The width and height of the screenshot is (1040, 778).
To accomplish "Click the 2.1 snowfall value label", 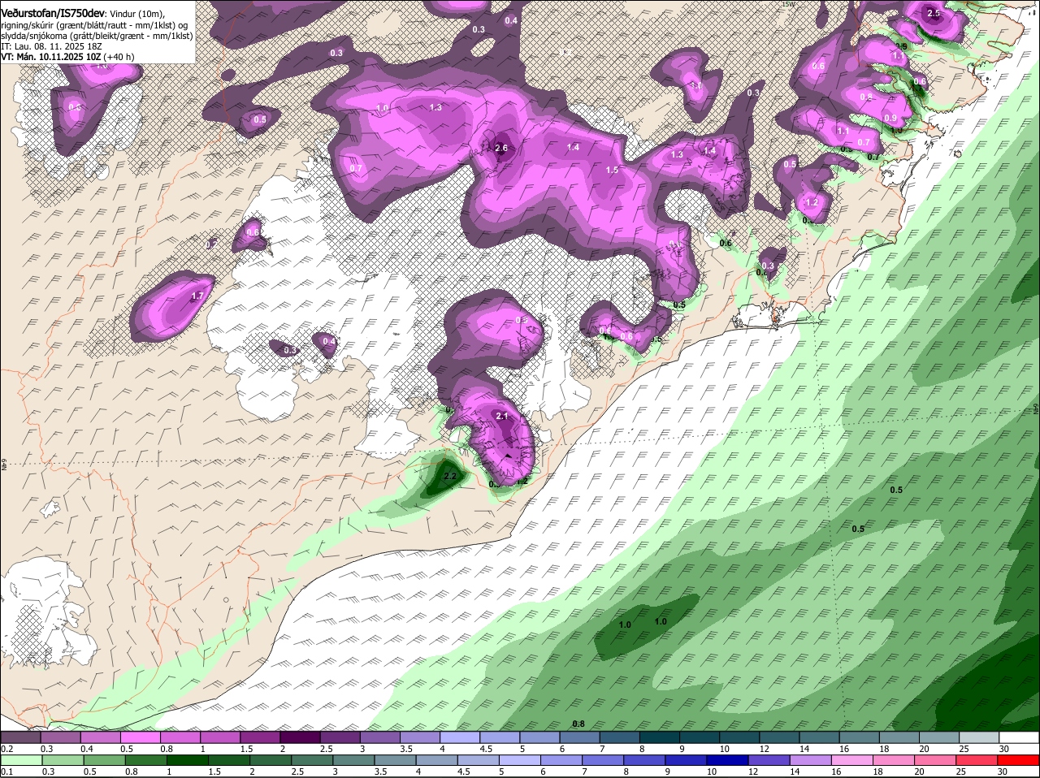I will tap(501, 417).
